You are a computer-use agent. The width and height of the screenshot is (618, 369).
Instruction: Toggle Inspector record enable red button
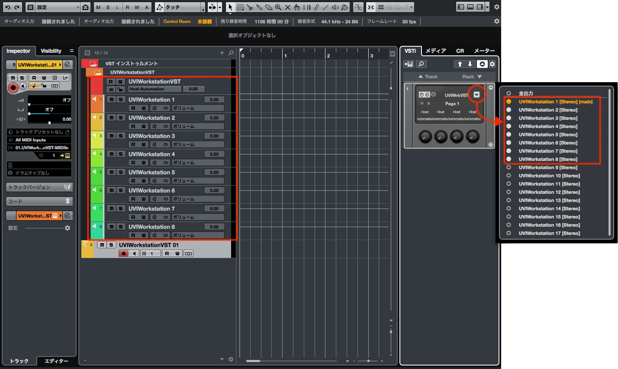pos(13,87)
